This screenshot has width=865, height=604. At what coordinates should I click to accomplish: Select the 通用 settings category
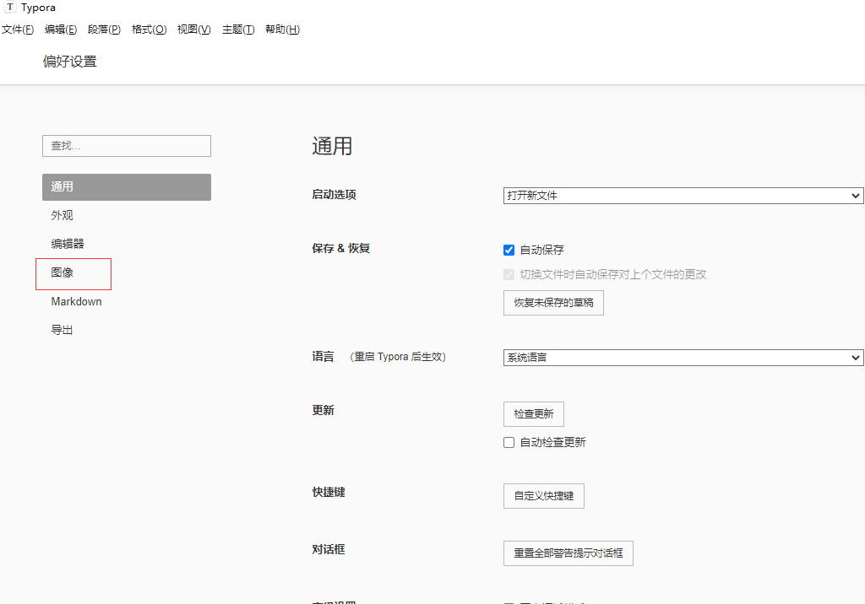tap(127, 186)
